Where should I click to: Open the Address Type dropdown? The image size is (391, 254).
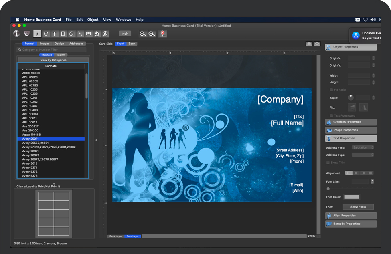pyautogui.click(x=363, y=155)
